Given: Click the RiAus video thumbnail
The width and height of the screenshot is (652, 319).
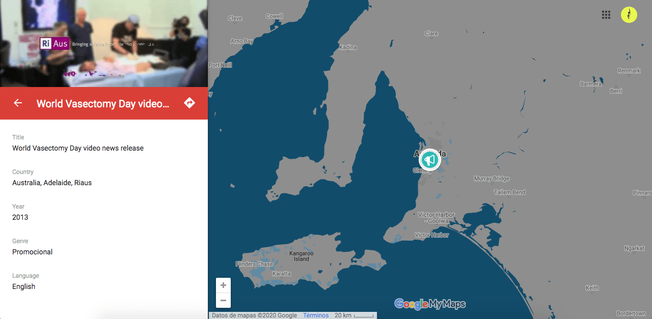Looking at the screenshot, I should [x=104, y=44].
